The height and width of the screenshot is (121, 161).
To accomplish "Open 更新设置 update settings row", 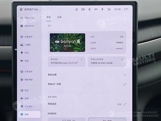I will click(x=87, y=75).
